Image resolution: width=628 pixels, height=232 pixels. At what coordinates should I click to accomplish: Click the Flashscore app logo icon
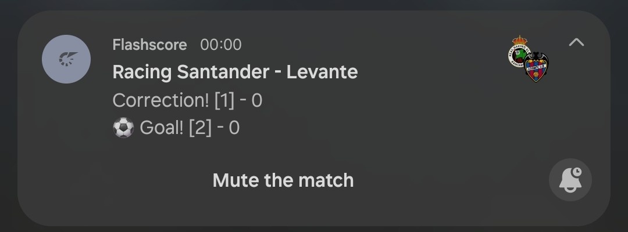(x=66, y=59)
